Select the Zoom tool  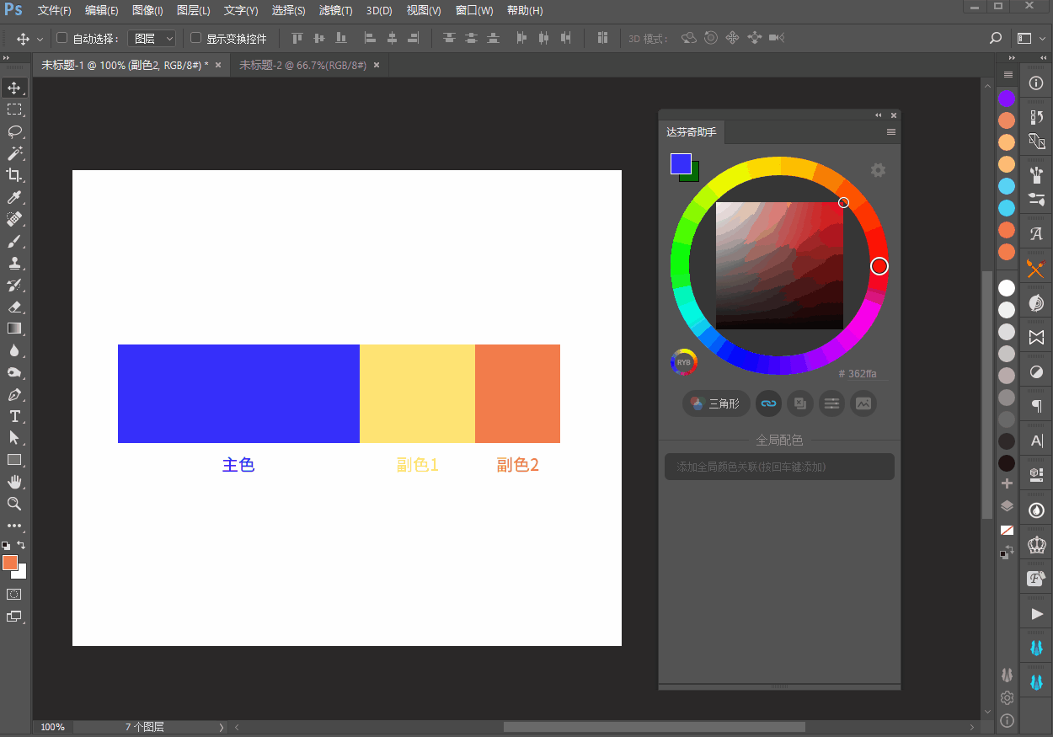point(14,504)
